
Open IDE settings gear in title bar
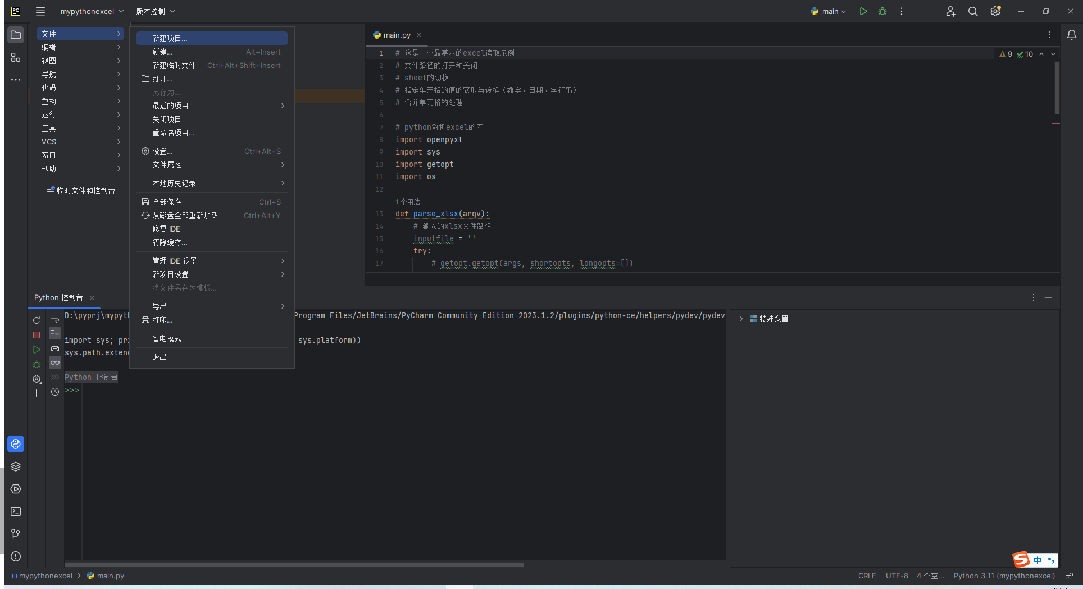(x=995, y=11)
